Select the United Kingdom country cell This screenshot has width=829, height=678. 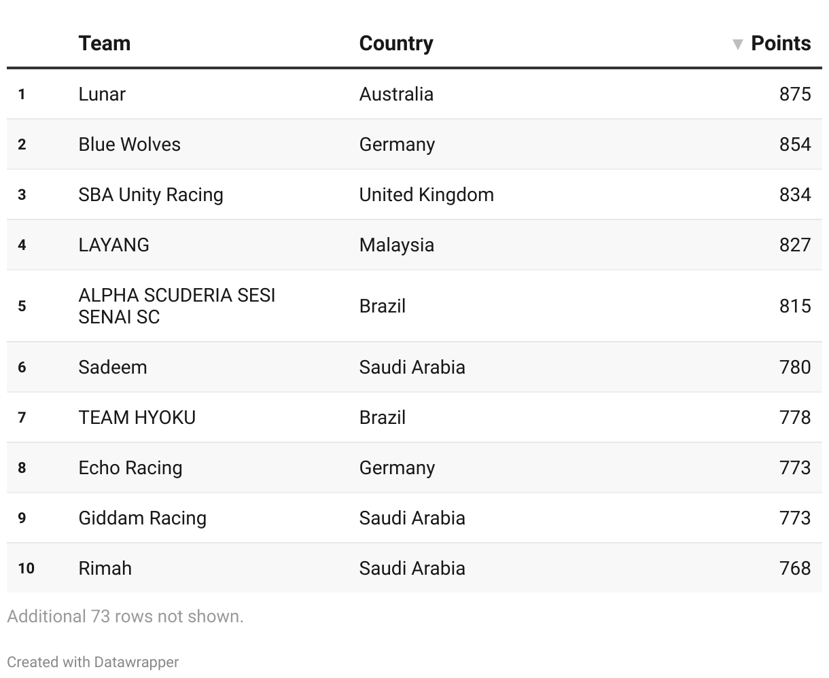pos(426,194)
